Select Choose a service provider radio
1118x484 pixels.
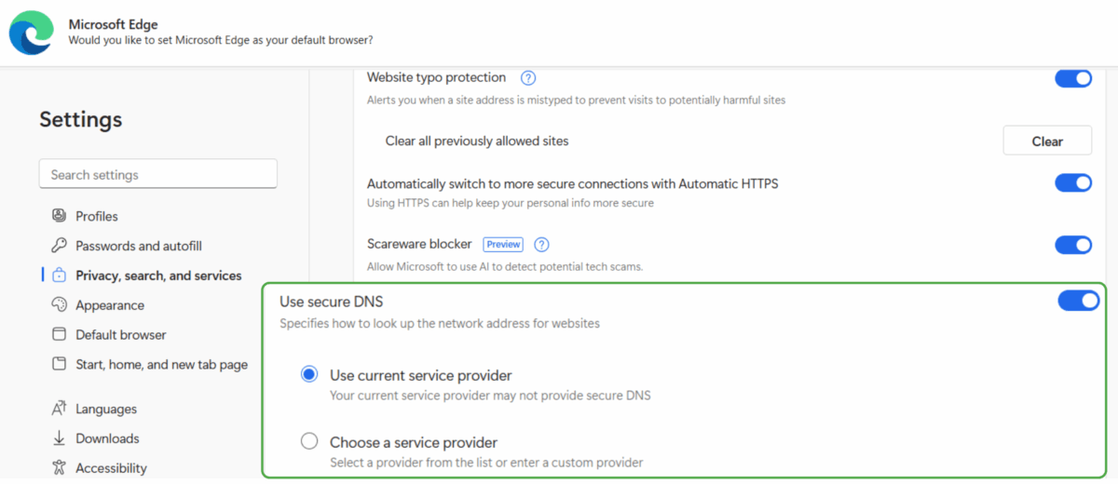309,441
